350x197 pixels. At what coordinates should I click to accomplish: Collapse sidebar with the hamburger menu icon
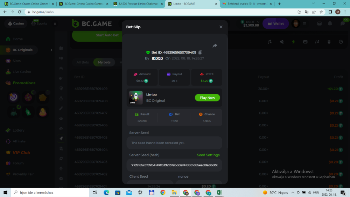tap(55, 23)
